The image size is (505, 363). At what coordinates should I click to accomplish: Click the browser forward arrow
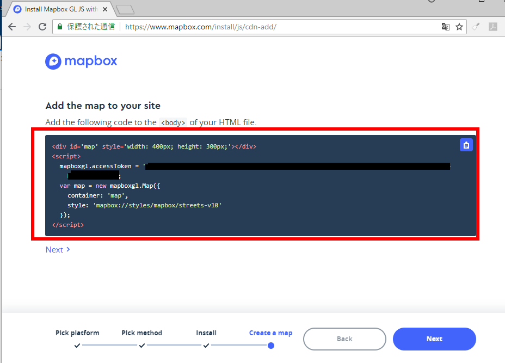[27, 27]
